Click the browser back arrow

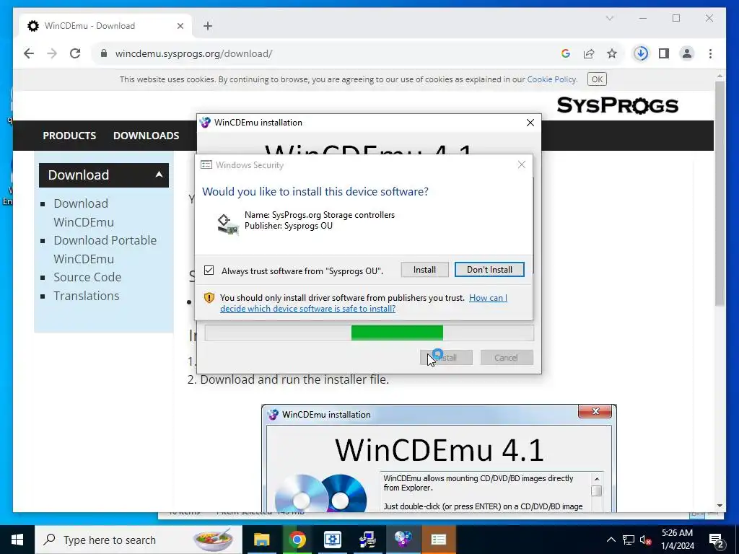tap(29, 53)
